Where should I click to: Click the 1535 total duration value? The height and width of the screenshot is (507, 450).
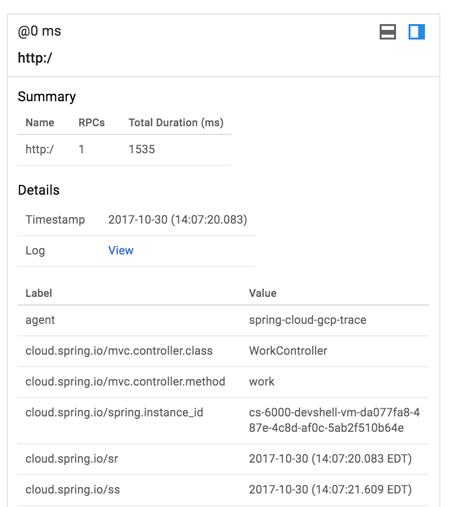coord(142,149)
